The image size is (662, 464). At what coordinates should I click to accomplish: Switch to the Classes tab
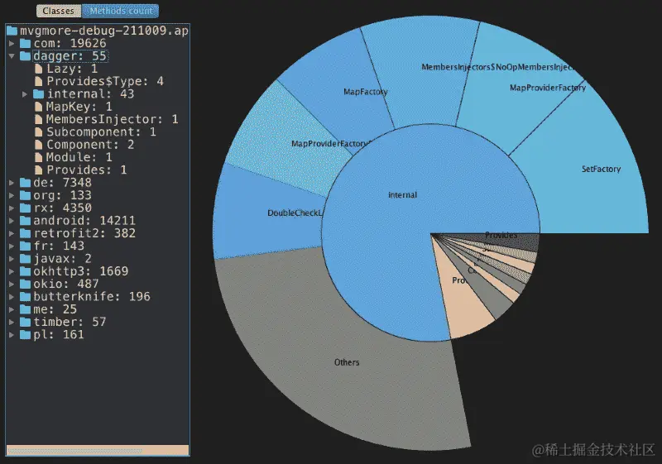tap(58, 11)
